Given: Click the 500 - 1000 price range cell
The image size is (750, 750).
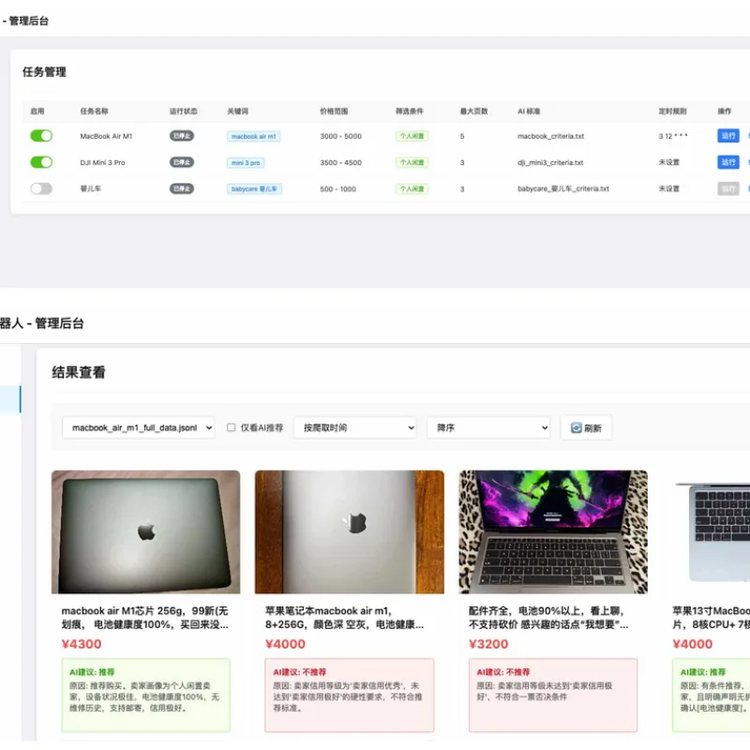Looking at the screenshot, I should pyautogui.click(x=337, y=189).
